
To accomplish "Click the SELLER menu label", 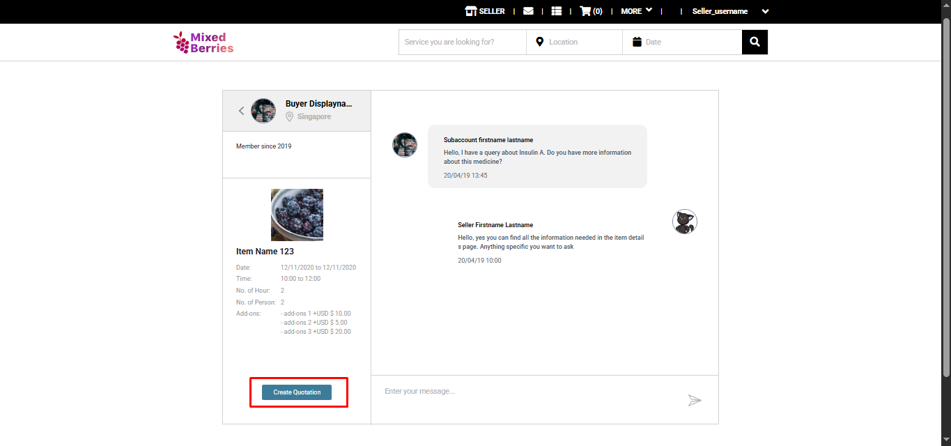I will tap(492, 11).
